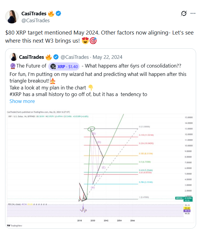The width and height of the screenshot is (200, 232).
Task: Open the May 22, 2024 timestamp link
Action: 107,57
